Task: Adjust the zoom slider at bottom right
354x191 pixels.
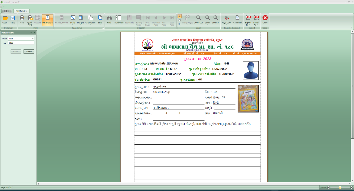Action: [x=340, y=187]
